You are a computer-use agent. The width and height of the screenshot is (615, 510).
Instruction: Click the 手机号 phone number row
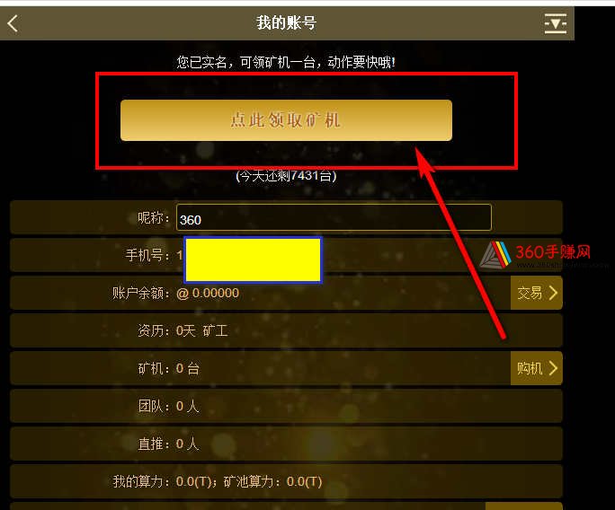(x=286, y=255)
